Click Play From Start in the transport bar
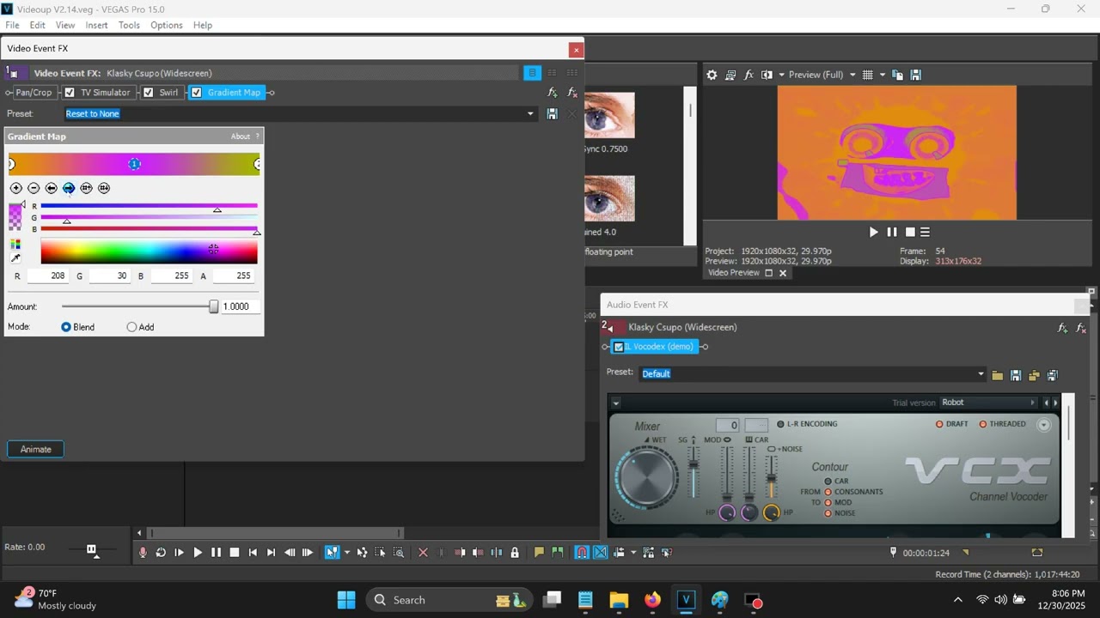 click(x=179, y=553)
